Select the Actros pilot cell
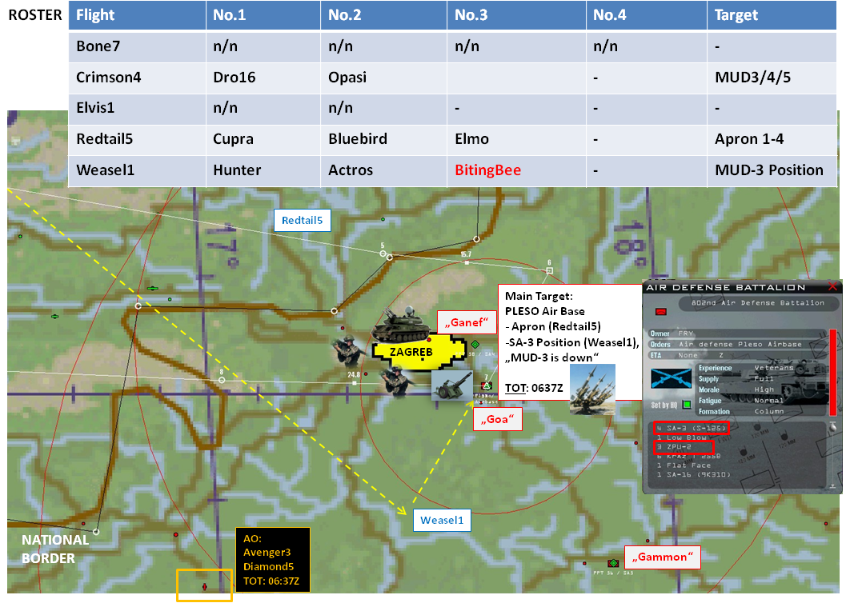Screen dimensions: 850x607 pyautogui.click(x=383, y=170)
